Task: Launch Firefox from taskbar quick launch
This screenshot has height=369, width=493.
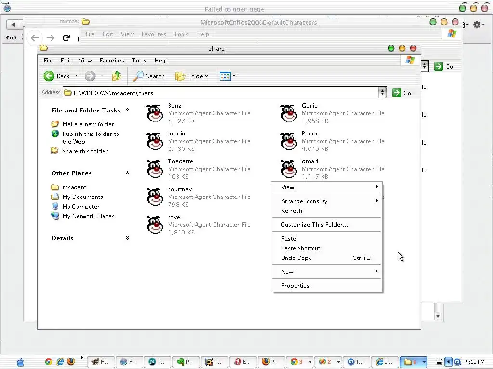Action: click(x=71, y=362)
